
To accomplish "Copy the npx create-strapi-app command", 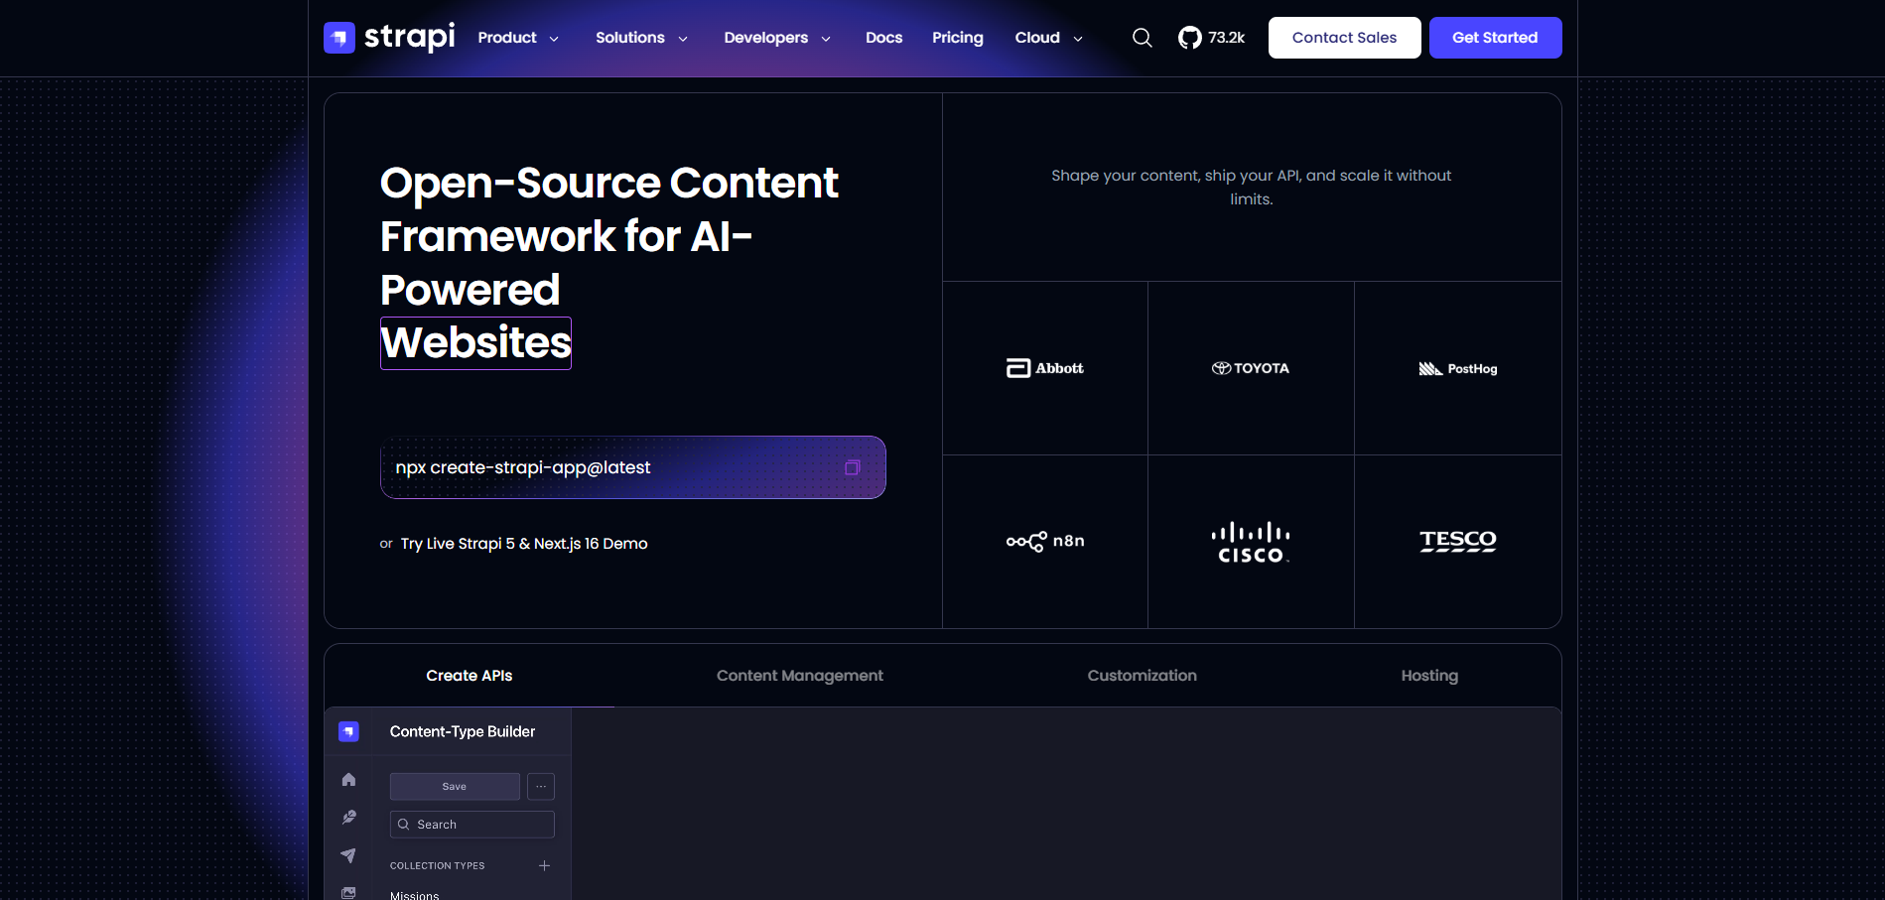I will click(x=852, y=467).
